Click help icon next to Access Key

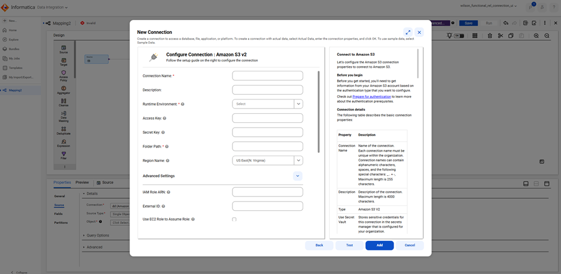tap(165, 118)
